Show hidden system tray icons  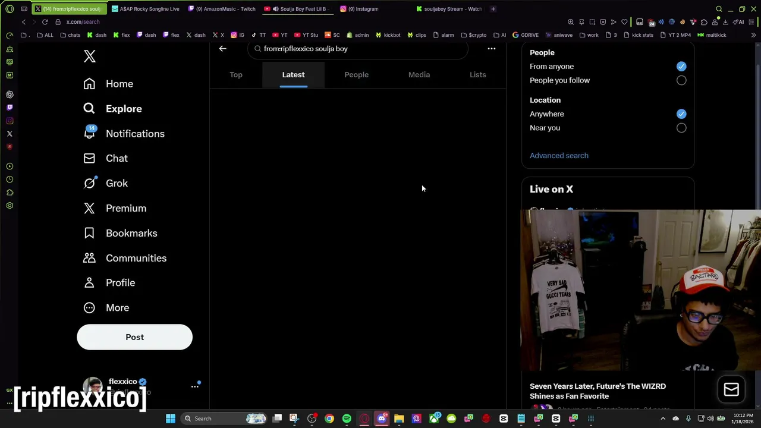coord(663,418)
